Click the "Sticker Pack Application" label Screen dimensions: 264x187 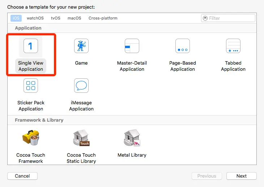click(x=31, y=106)
